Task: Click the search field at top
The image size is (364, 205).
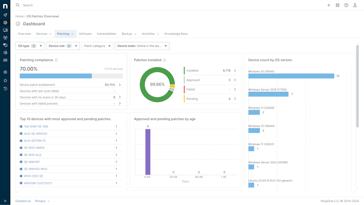Action: pyautogui.click(x=93, y=5)
